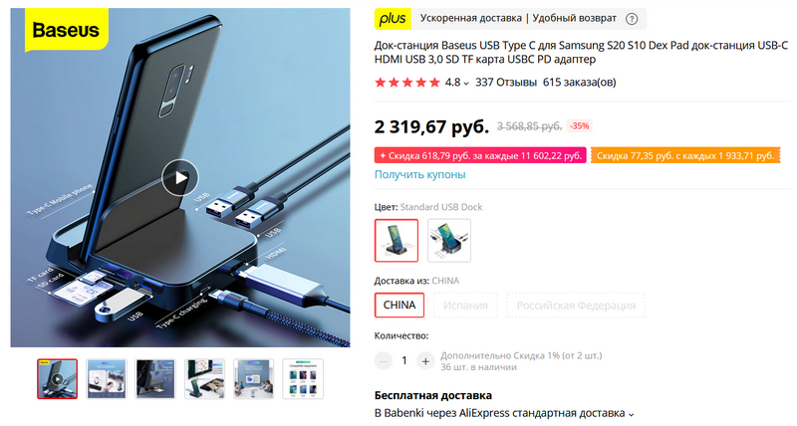Play the product video on main image
797x426 pixels.
click(x=180, y=178)
